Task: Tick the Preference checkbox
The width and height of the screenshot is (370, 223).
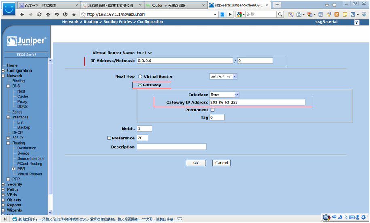Action: (109, 138)
